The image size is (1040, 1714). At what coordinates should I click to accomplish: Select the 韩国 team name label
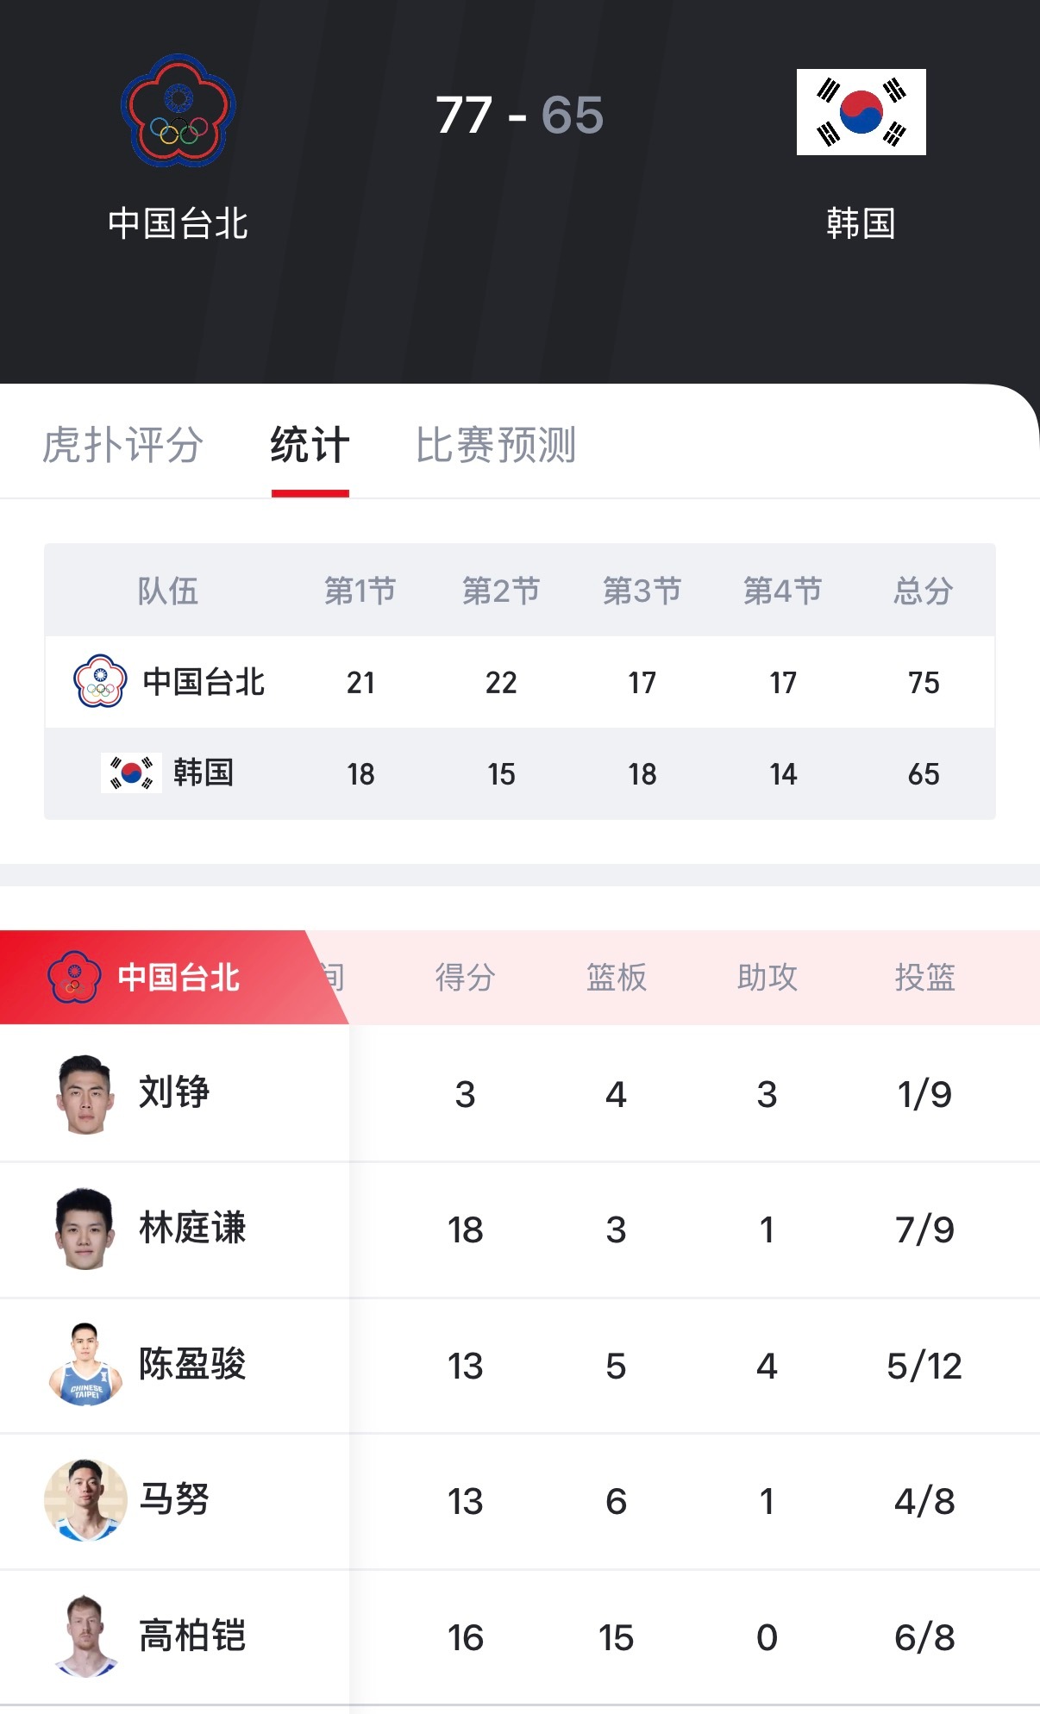(860, 222)
